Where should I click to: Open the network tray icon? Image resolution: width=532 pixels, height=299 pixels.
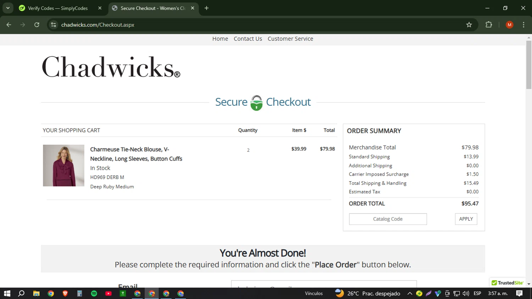457,293
